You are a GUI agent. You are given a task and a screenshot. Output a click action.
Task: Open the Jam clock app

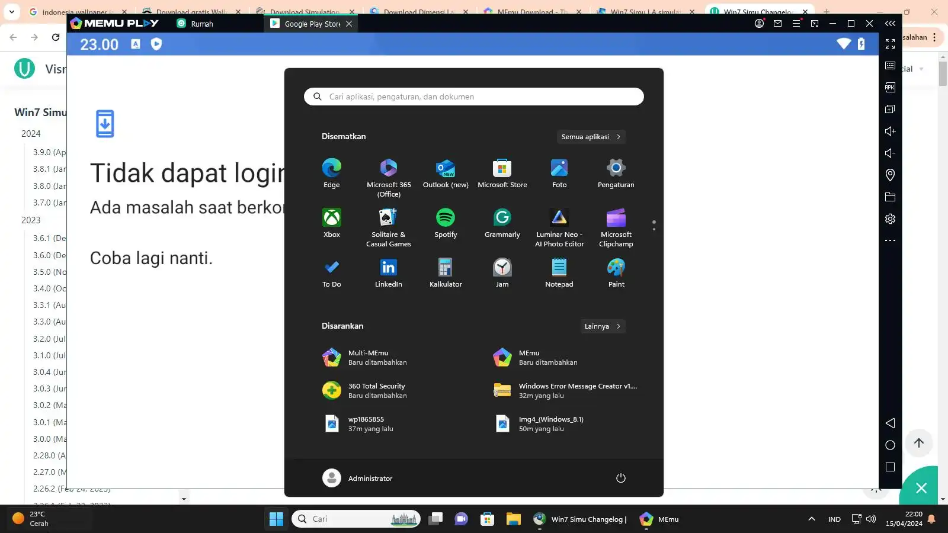click(502, 273)
